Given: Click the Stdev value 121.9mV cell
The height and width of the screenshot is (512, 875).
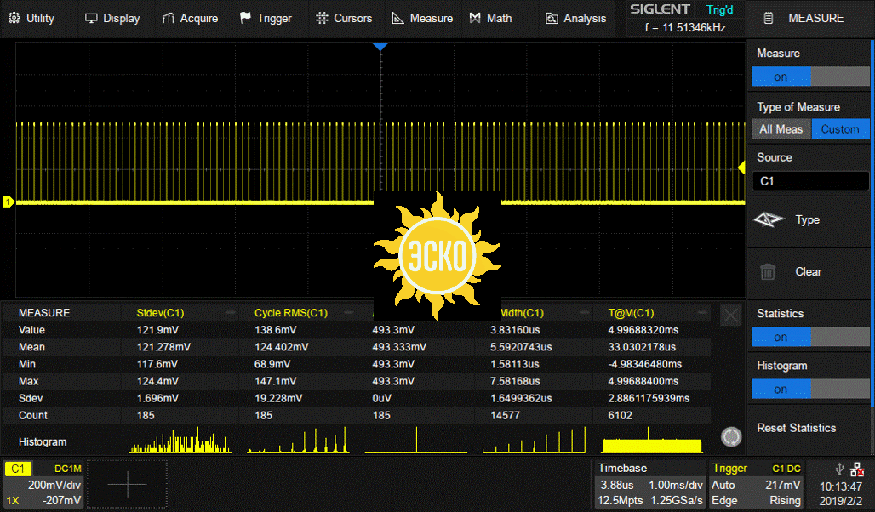Looking at the screenshot, I should [158, 330].
